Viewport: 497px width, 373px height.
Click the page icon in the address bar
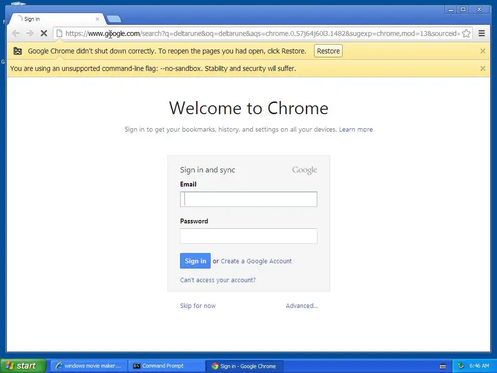59,34
